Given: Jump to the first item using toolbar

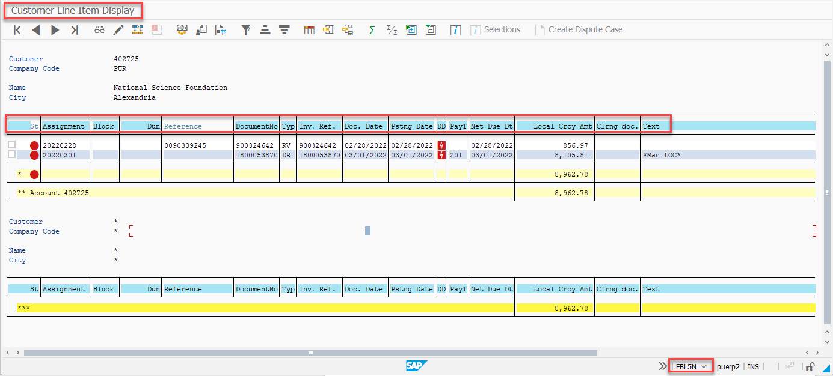Looking at the screenshot, I should click(17, 30).
